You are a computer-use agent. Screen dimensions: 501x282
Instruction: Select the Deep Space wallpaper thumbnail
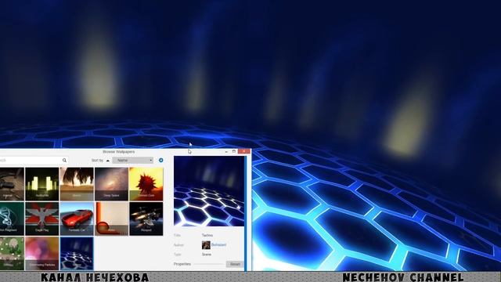click(111, 184)
